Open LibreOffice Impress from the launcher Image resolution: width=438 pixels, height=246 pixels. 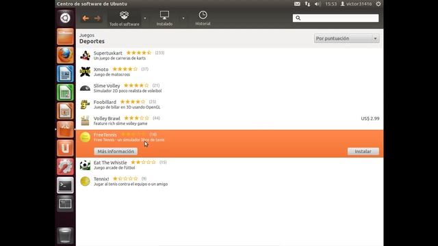65,111
